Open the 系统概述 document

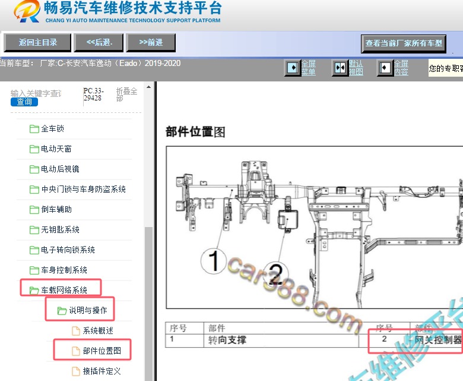point(98,330)
